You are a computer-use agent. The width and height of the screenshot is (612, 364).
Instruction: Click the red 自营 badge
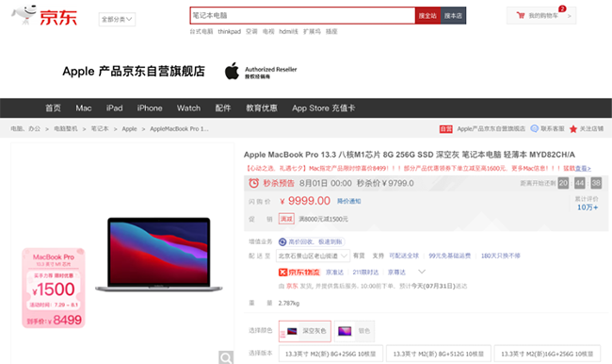[445, 129]
